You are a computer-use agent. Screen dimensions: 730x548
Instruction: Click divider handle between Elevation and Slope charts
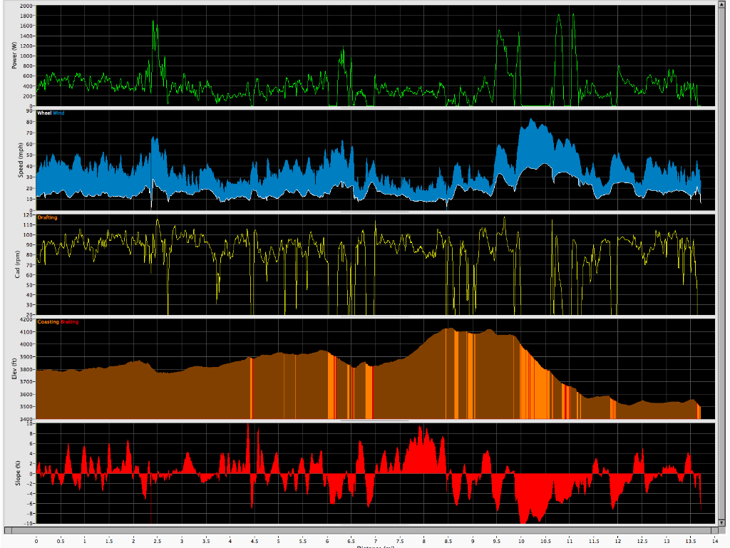pyautogui.click(x=375, y=420)
